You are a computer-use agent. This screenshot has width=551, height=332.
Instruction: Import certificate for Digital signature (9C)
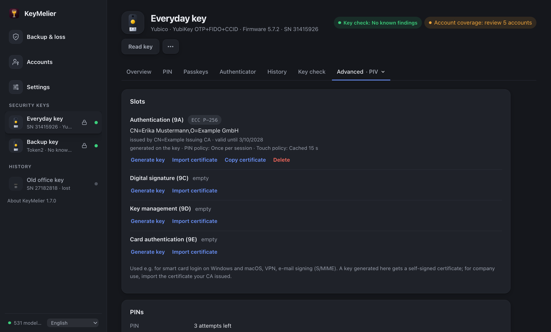pos(195,191)
